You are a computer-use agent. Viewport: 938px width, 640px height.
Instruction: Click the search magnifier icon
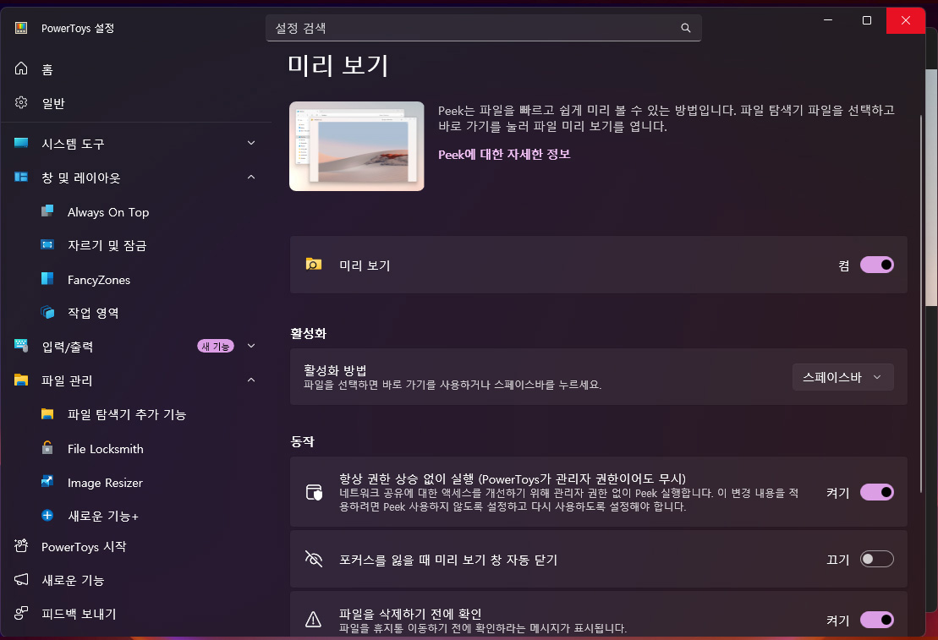(686, 28)
